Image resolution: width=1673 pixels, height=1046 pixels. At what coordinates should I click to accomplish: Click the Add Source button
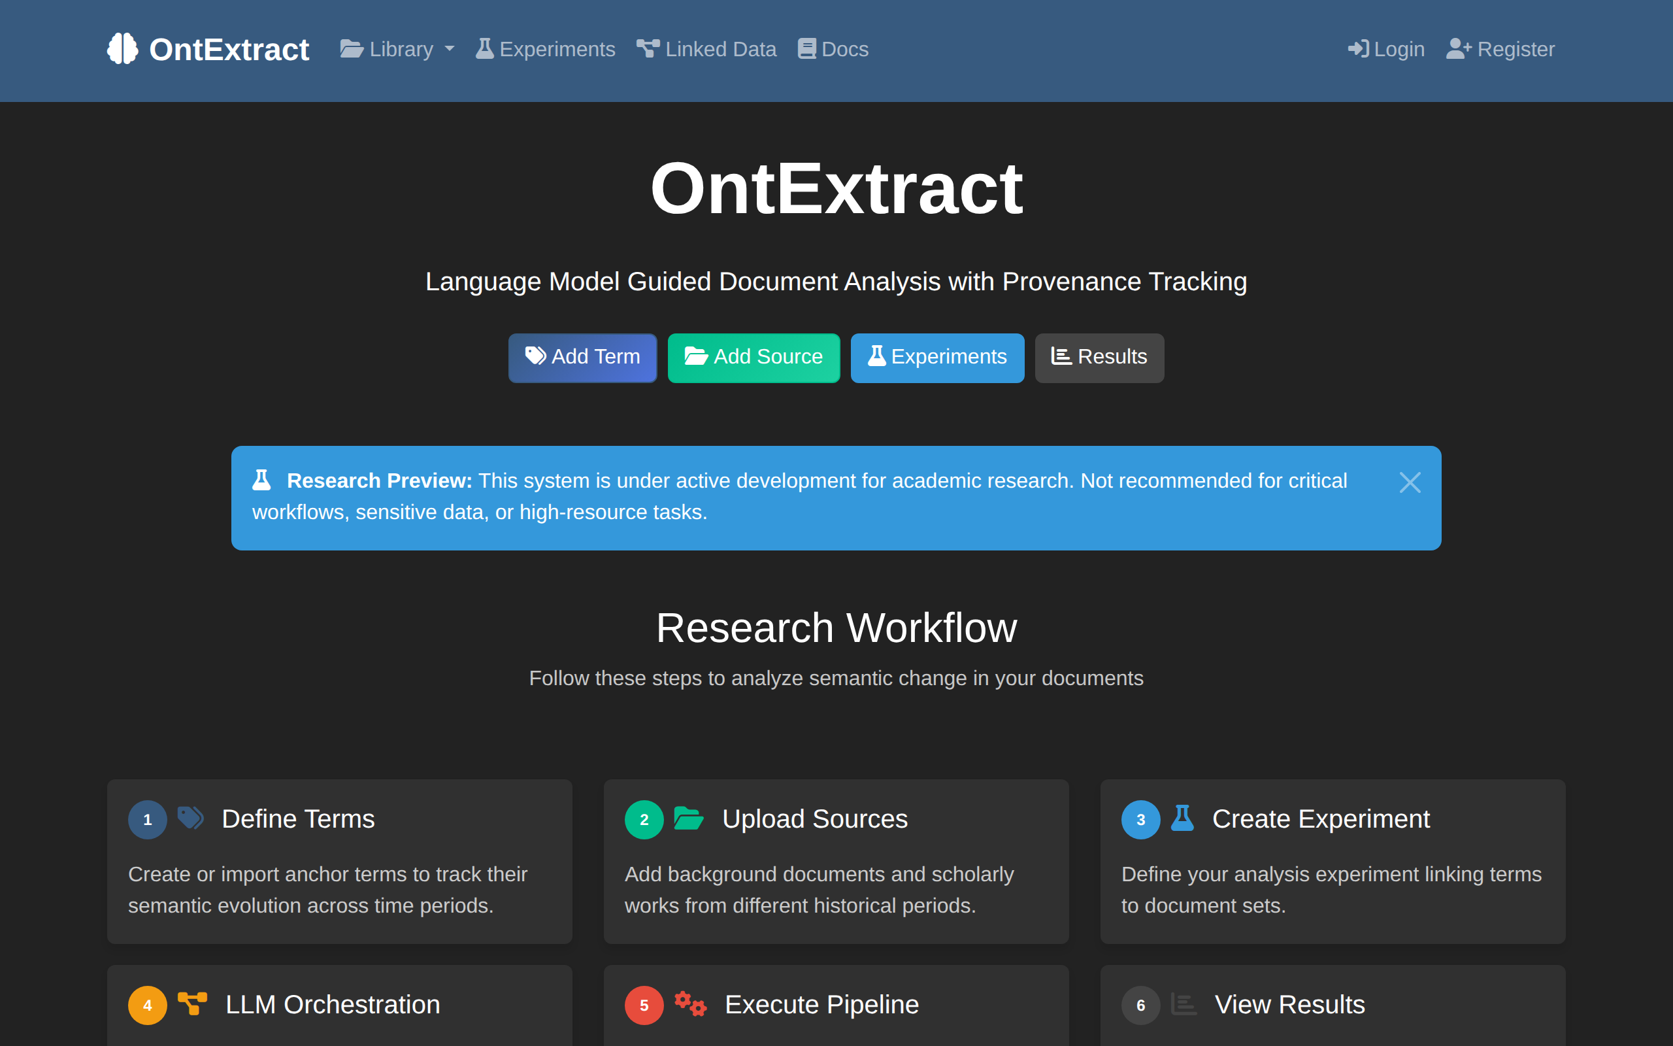tap(754, 357)
